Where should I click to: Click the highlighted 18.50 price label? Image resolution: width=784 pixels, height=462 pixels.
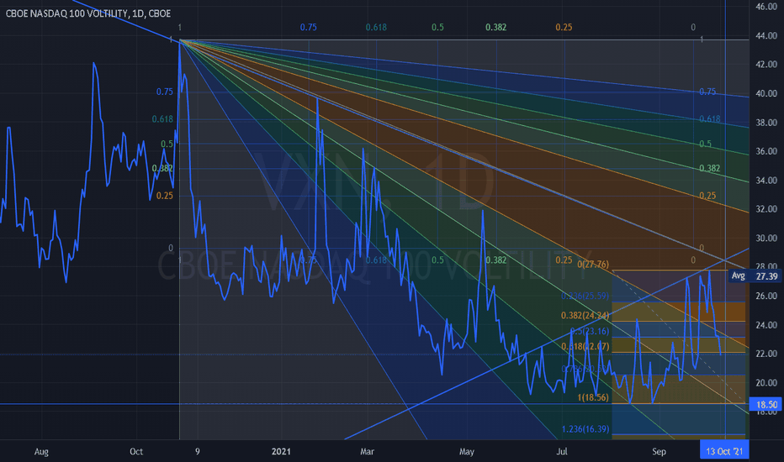[x=766, y=405]
